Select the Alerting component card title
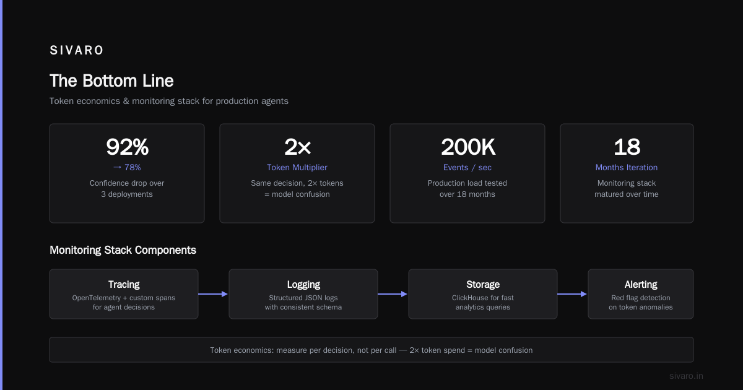Viewport: 743px width, 390px height. point(641,284)
